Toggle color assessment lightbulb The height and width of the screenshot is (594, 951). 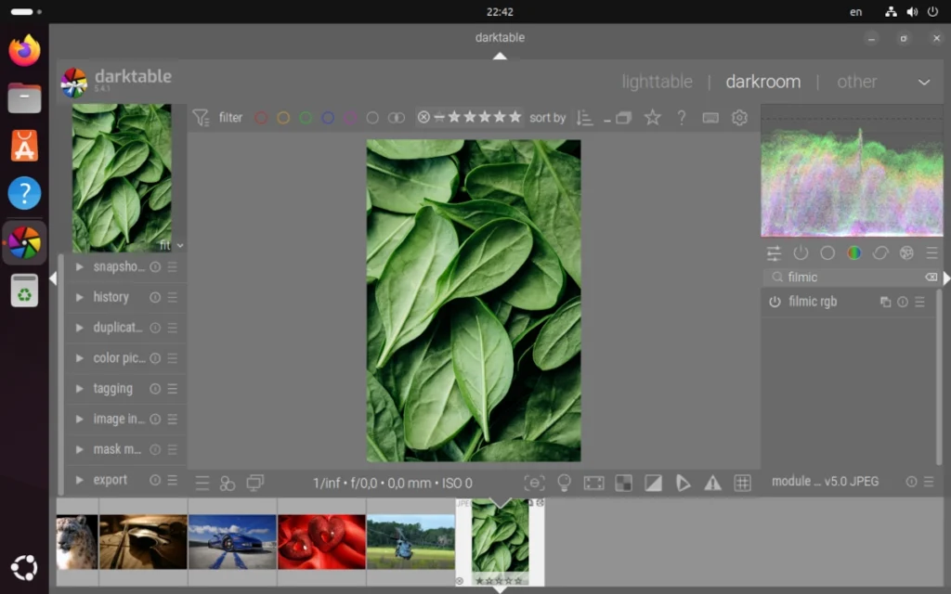tap(564, 483)
